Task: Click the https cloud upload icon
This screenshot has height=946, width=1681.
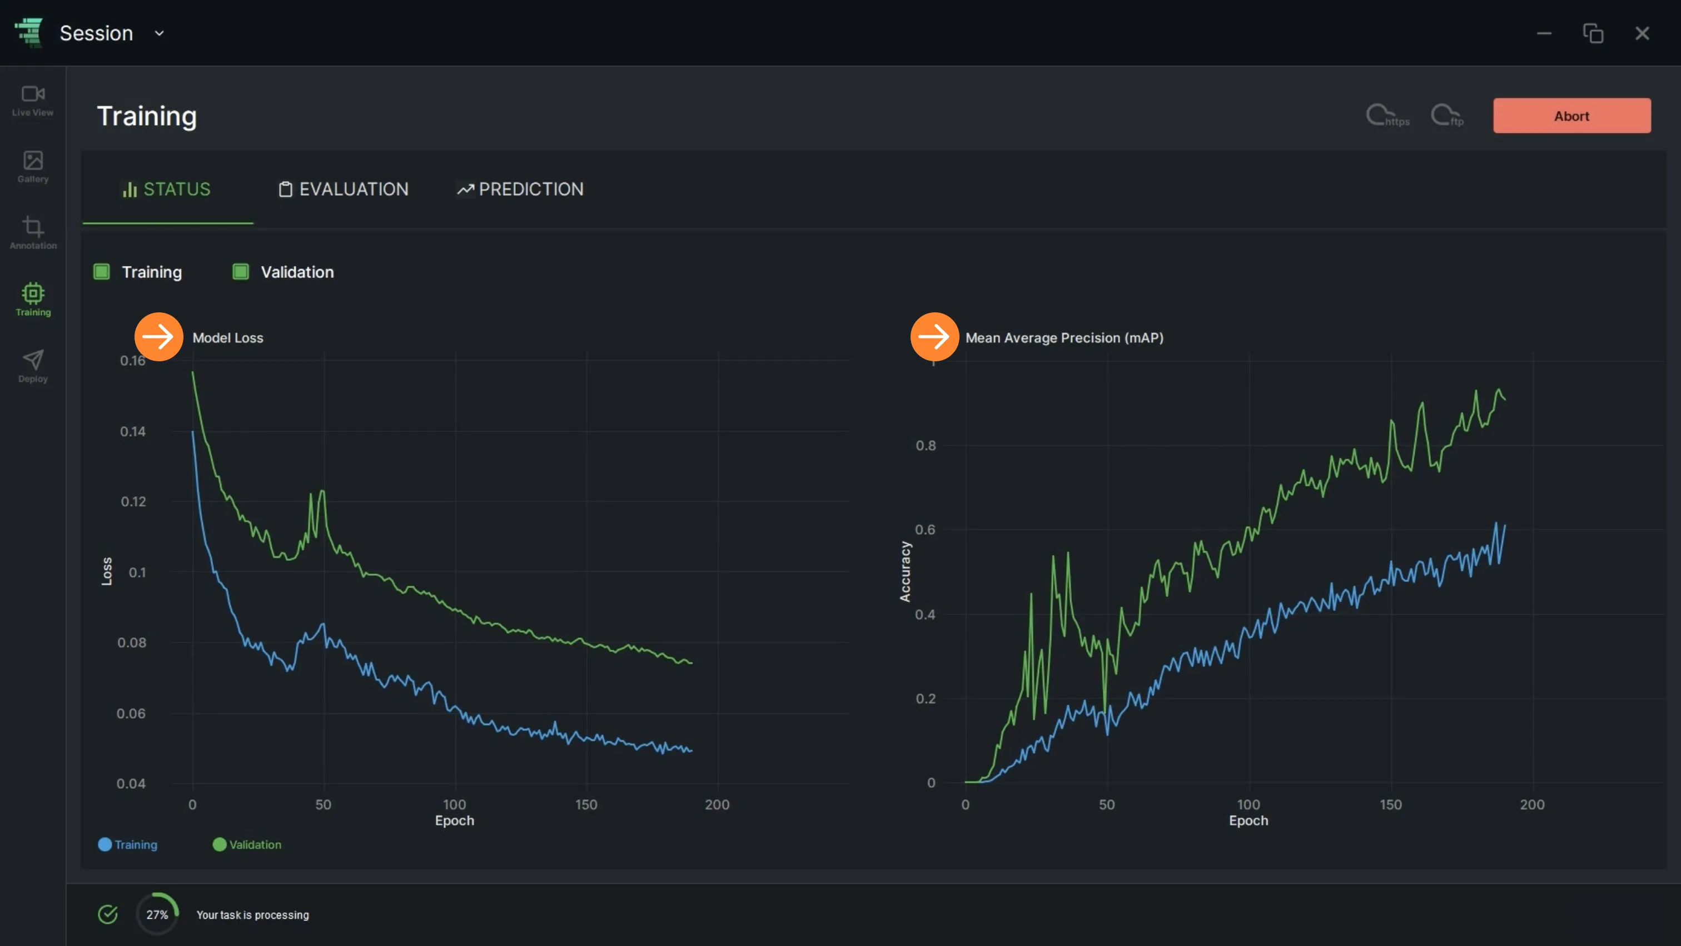Action: coord(1387,116)
